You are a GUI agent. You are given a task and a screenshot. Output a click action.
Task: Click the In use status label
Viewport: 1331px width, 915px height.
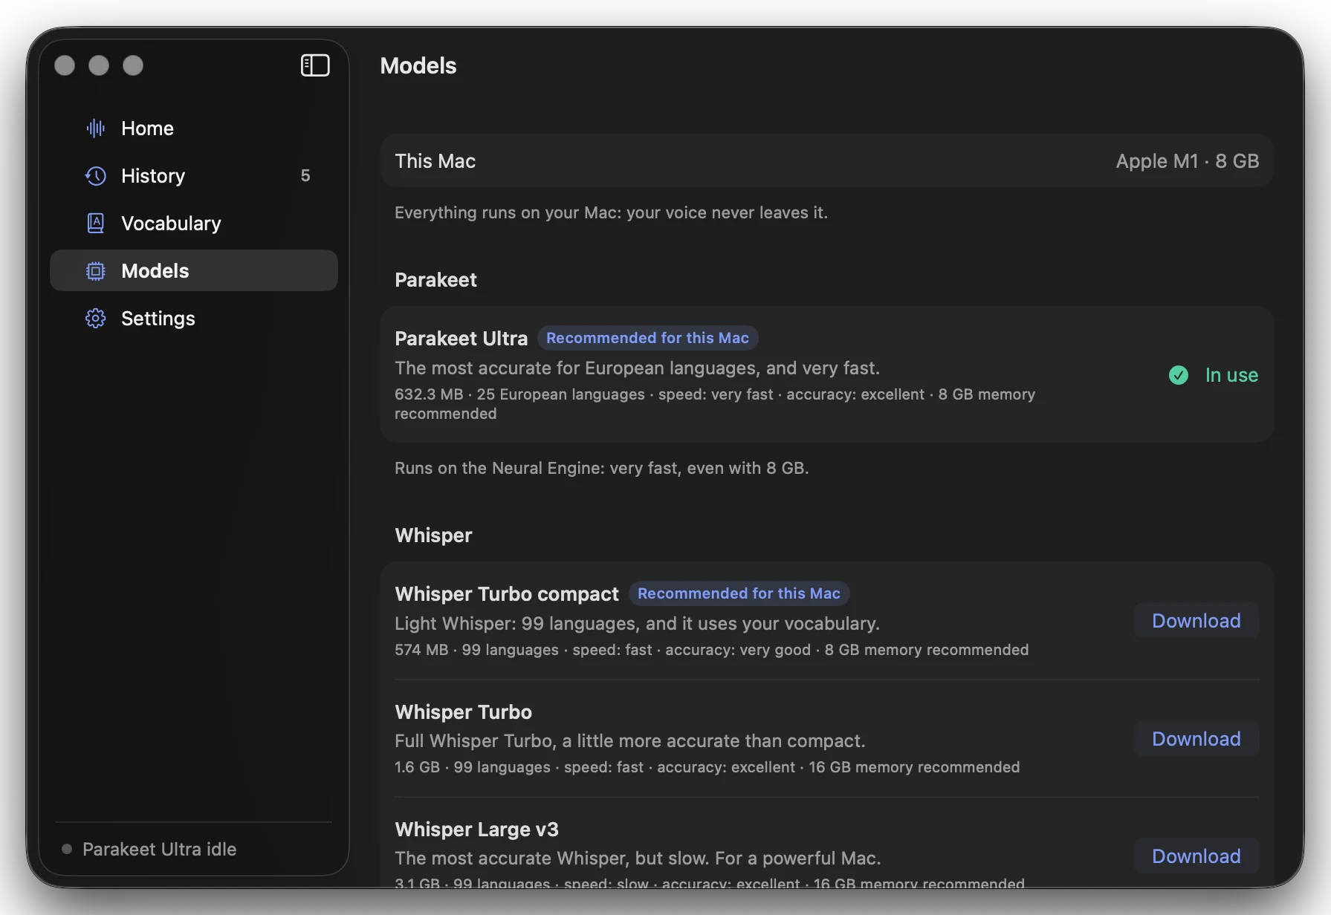click(x=1231, y=375)
